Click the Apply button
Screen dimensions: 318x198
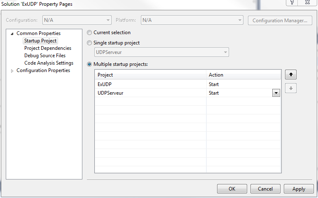pos(299,189)
